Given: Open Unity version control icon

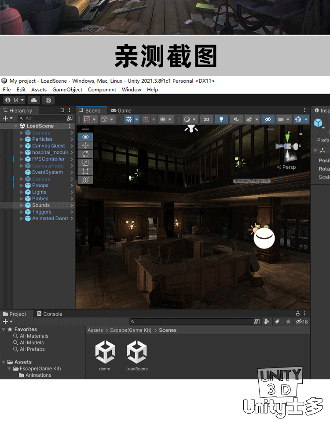Looking at the screenshot, I should click(x=48, y=100).
